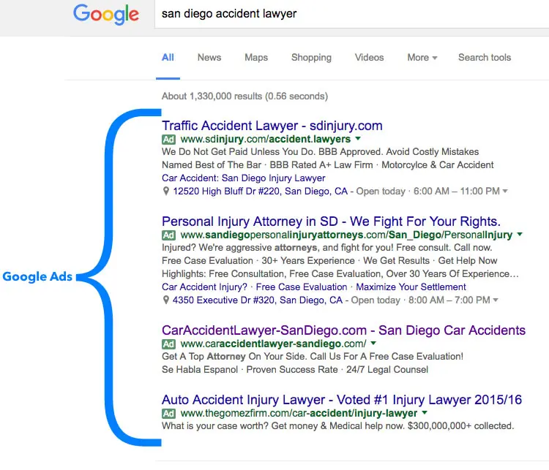Switch to the News tab

(209, 58)
